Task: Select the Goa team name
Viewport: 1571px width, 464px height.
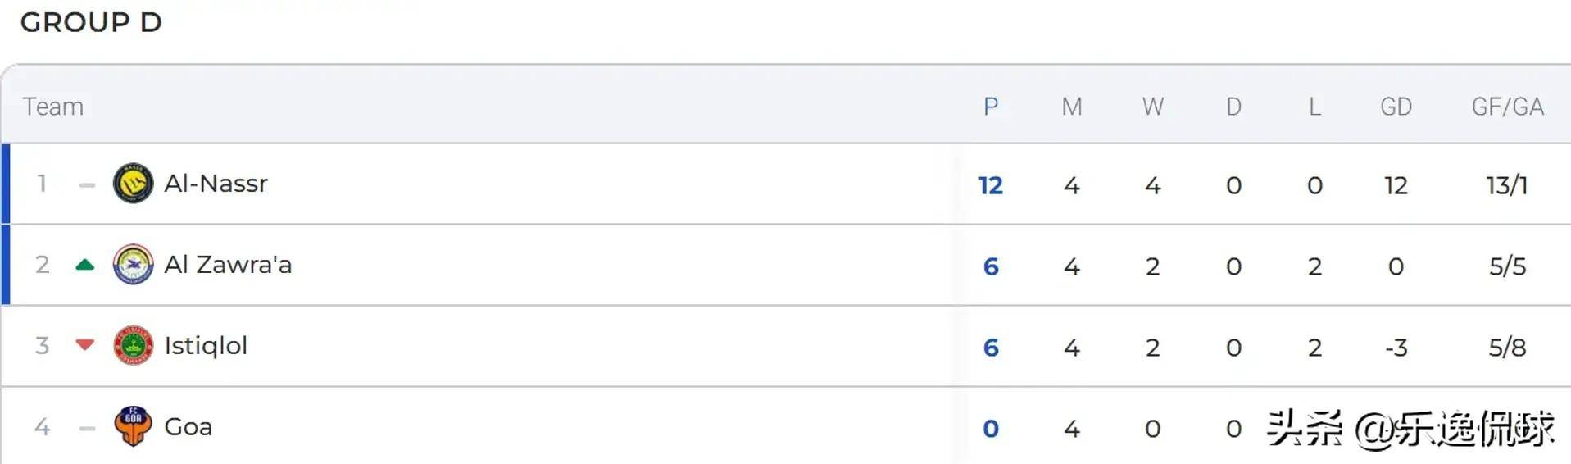Action: coord(188,427)
